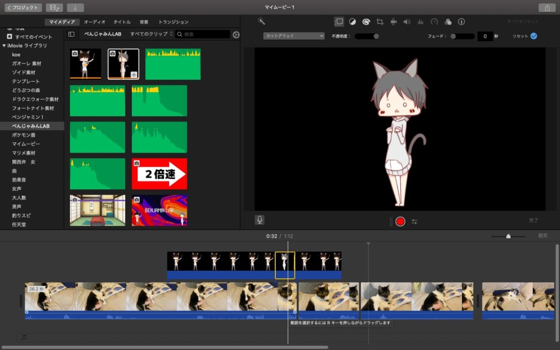Screen dimensions: 560x350
Task: Adjust the timeline zoom slider
Action: coord(508,236)
